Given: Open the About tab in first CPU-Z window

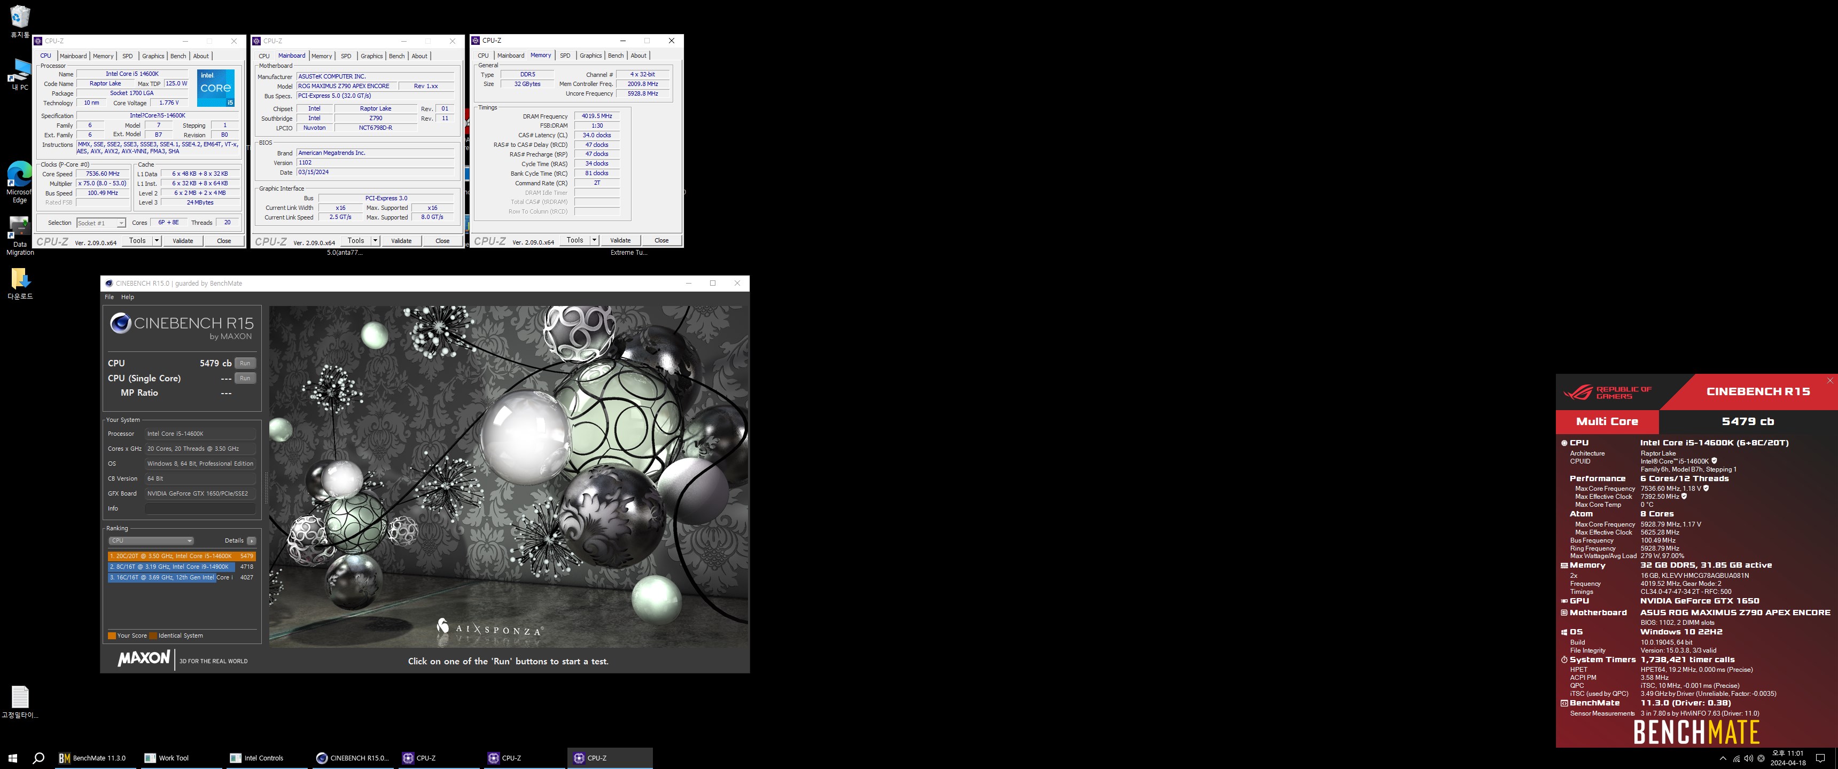Looking at the screenshot, I should coord(201,56).
